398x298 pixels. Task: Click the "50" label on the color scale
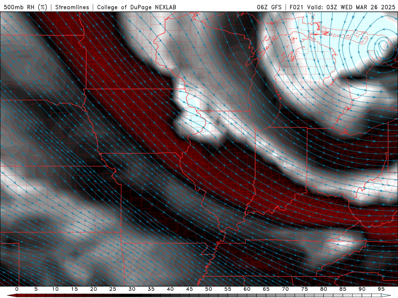click(208, 289)
